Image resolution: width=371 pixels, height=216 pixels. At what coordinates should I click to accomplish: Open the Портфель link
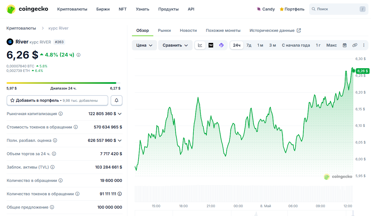click(x=292, y=9)
